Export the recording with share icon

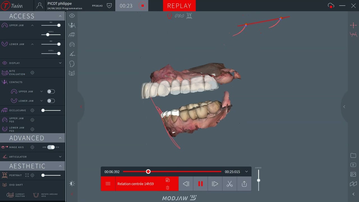(244, 184)
